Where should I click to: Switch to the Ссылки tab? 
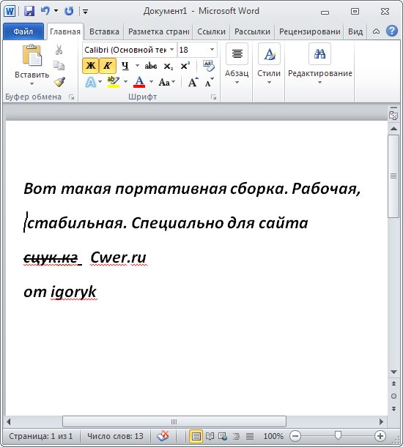211,31
